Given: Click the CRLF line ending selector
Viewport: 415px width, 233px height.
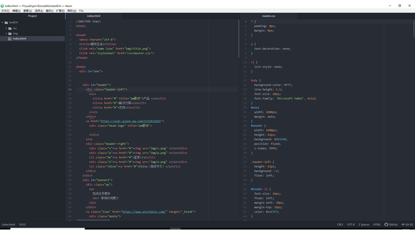Looking at the screenshot, I should 340,224.
